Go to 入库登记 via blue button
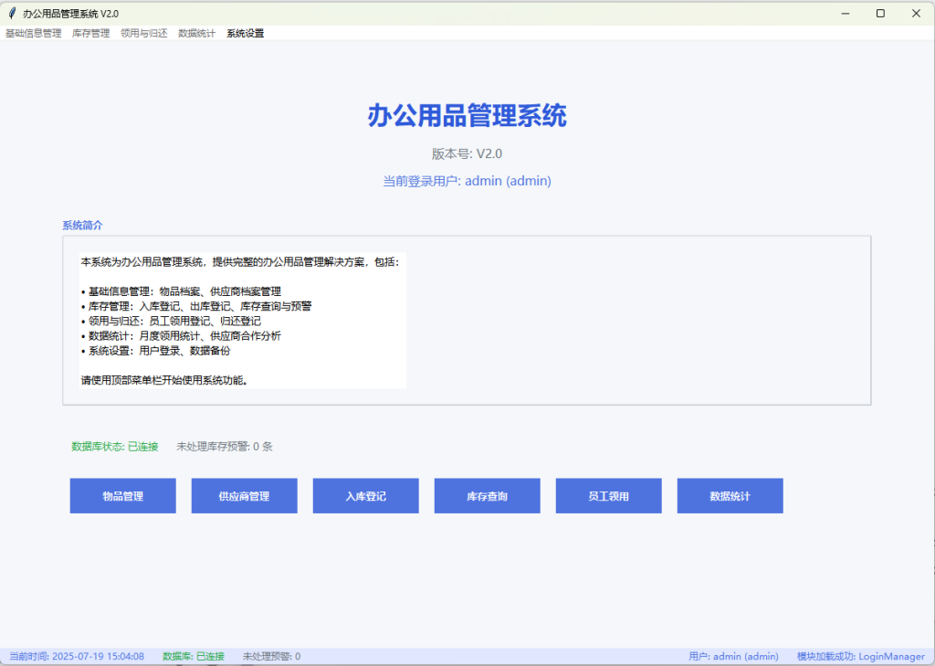 coord(366,496)
